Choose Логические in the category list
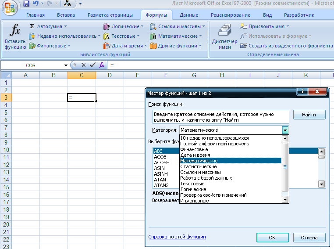Viewport: 334px width, 249px height. (x=231, y=189)
